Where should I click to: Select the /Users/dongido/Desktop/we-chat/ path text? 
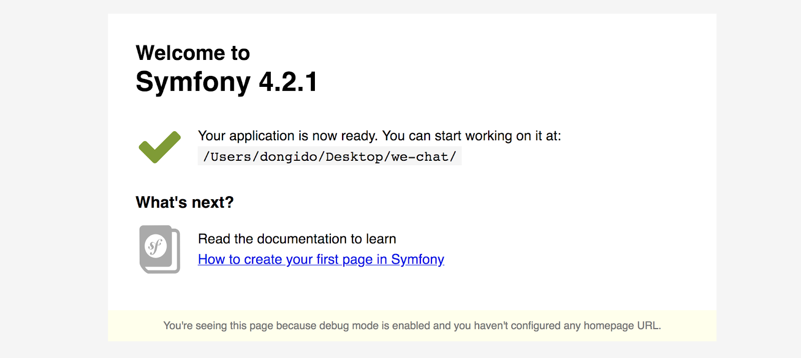(x=329, y=157)
